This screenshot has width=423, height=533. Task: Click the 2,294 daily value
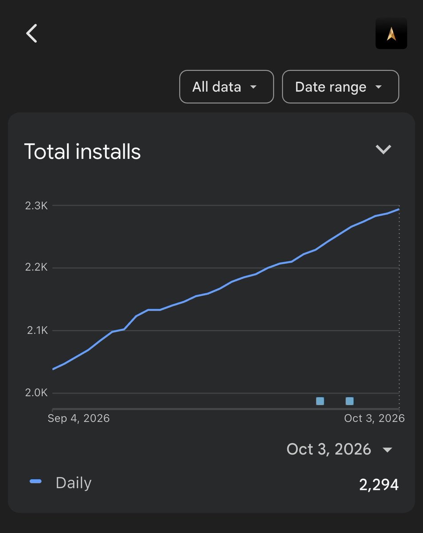coord(379,485)
